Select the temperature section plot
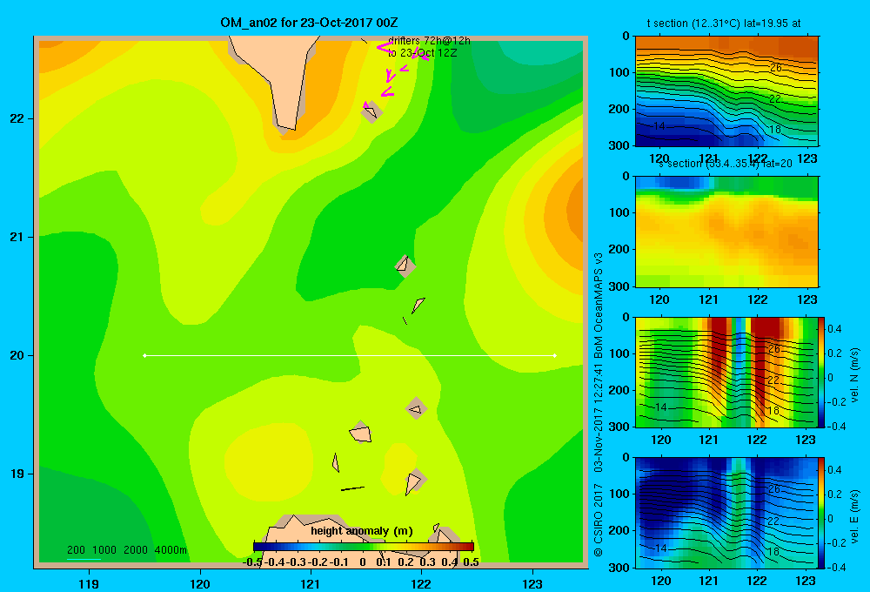Image resolution: width=870 pixels, height=592 pixels. coord(726,91)
